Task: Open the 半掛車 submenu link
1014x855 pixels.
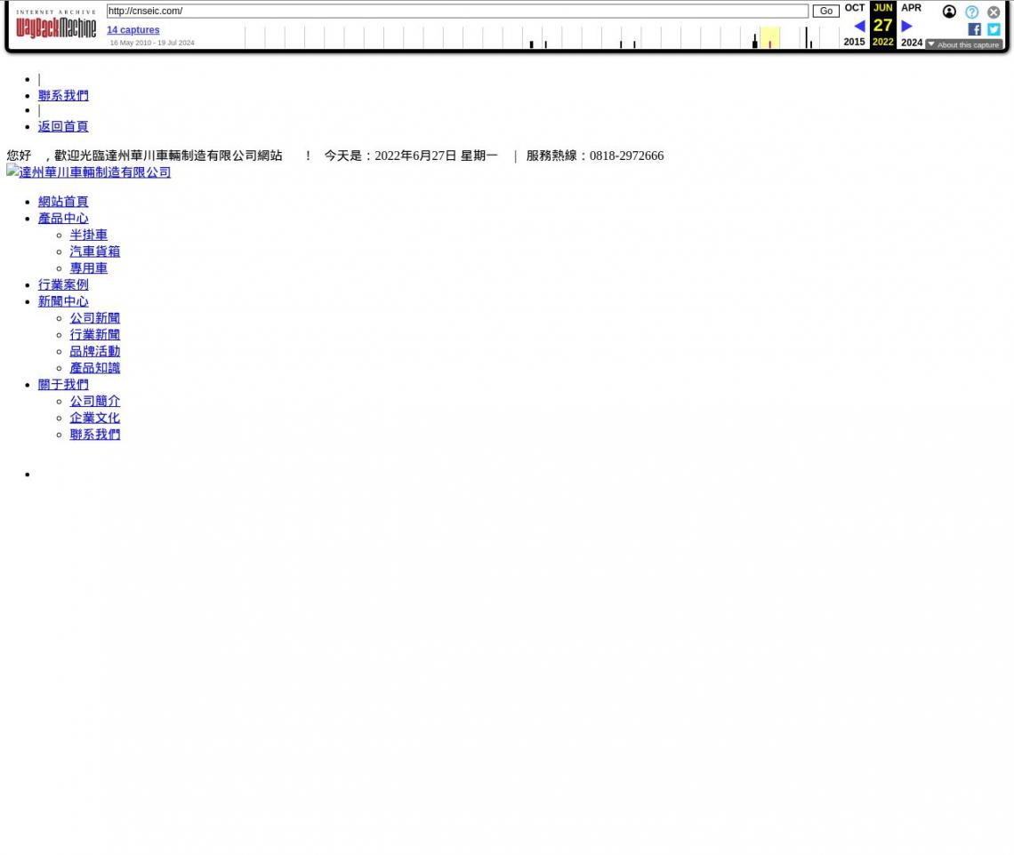Action: (88, 235)
